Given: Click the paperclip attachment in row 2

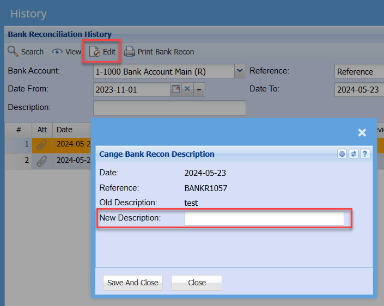Looking at the screenshot, I should [x=42, y=161].
